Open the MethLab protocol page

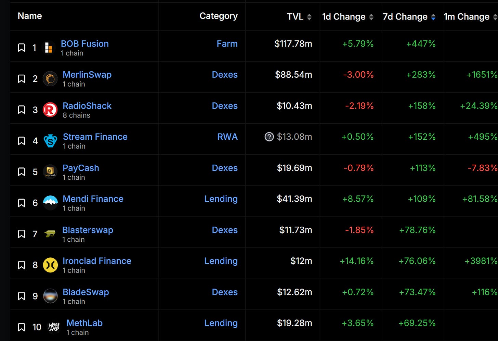point(84,323)
